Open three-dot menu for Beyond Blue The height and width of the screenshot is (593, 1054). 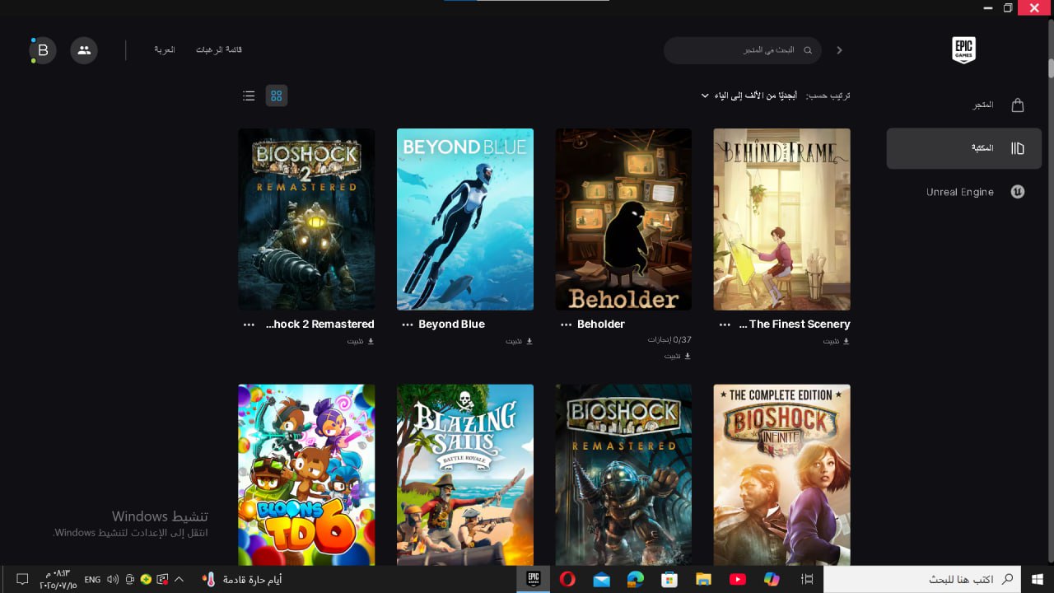pyautogui.click(x=407, y=325)
